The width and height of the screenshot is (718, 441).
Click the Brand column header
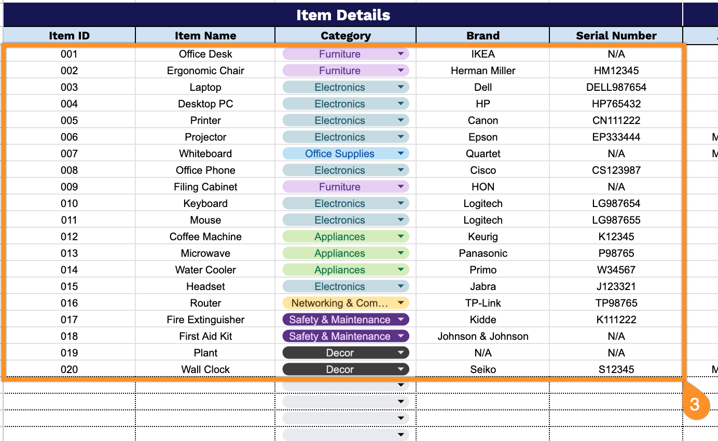point(482,35)
